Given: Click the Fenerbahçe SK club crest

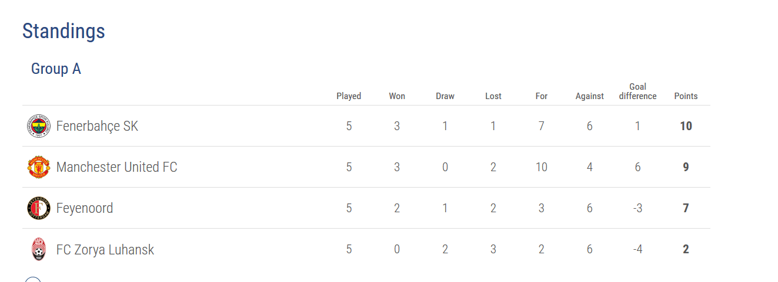Looking at the screenshot, I should [x=39, y=126].
